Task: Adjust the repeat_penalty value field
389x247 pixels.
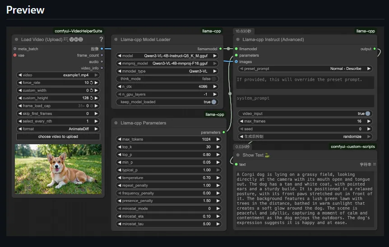Action: [169, 185]
